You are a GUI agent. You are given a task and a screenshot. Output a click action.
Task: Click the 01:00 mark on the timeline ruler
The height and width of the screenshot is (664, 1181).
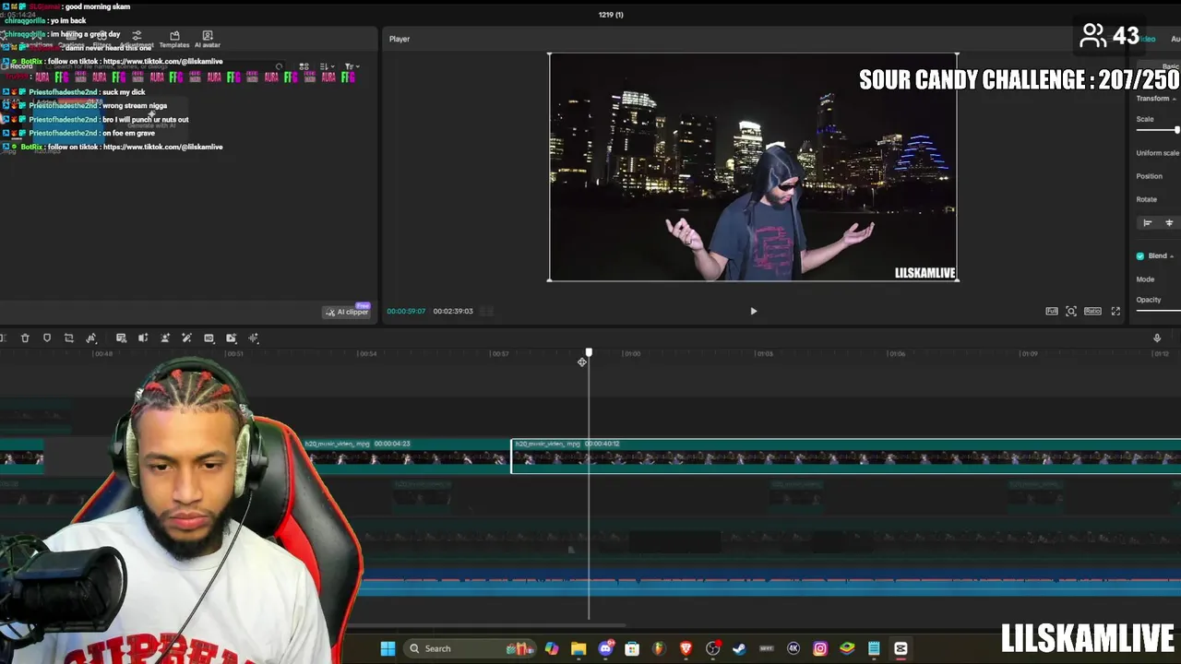tap(632, 353)
